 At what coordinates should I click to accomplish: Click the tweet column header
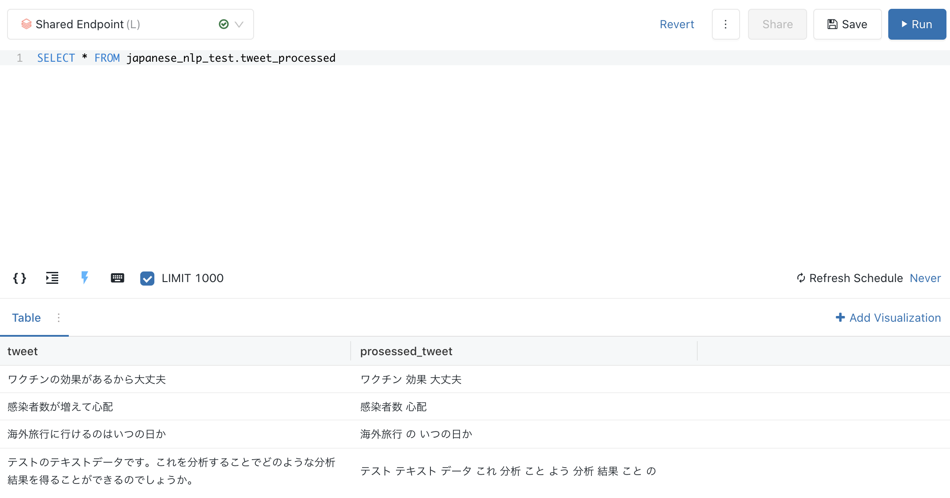(x=23, y=351)
